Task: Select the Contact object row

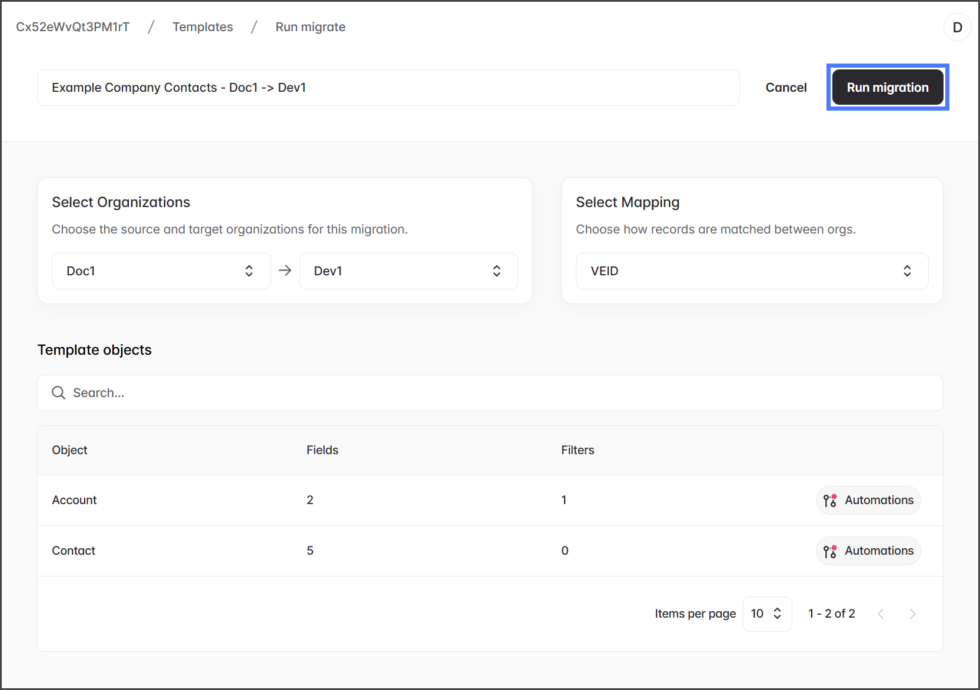Action: [x=74, y=551]
